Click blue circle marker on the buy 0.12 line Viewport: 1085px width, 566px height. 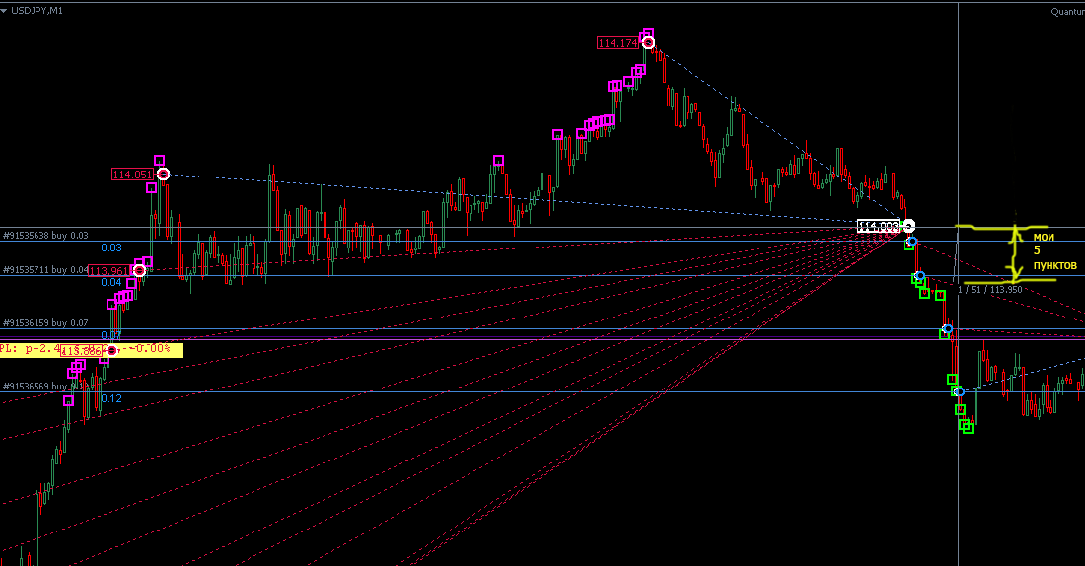point(959,392)
